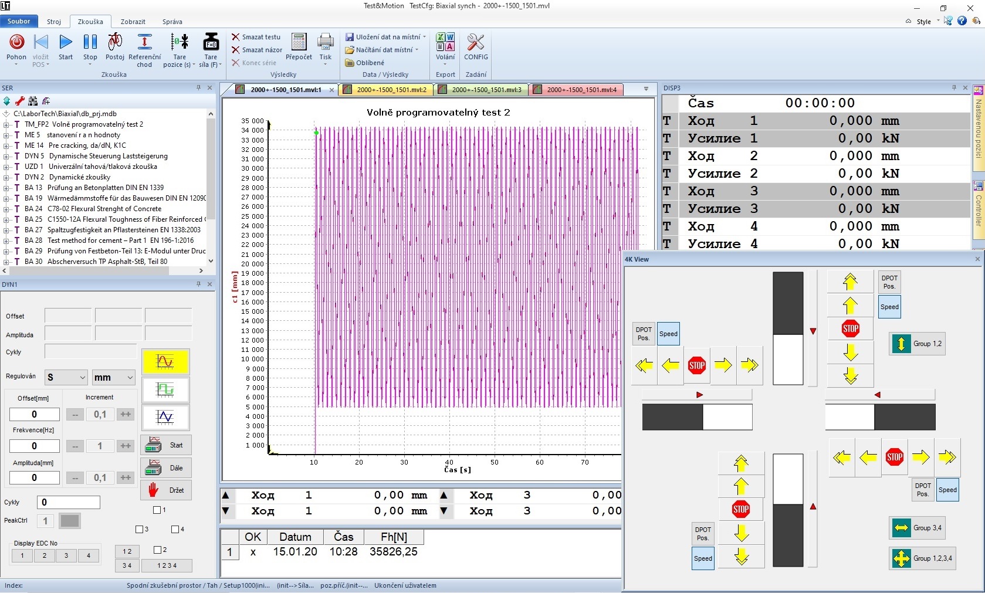Viewport: 985px width, 593px height.
Task: Click the left horizontal position bar
Action: coord(697,417)
